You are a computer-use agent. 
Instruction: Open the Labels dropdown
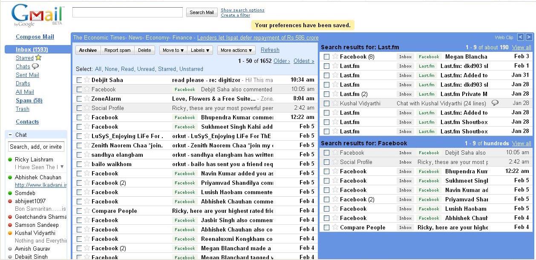(x=200, y=50)
